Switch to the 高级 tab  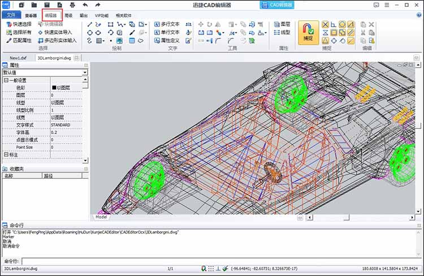tap(68, 15)
